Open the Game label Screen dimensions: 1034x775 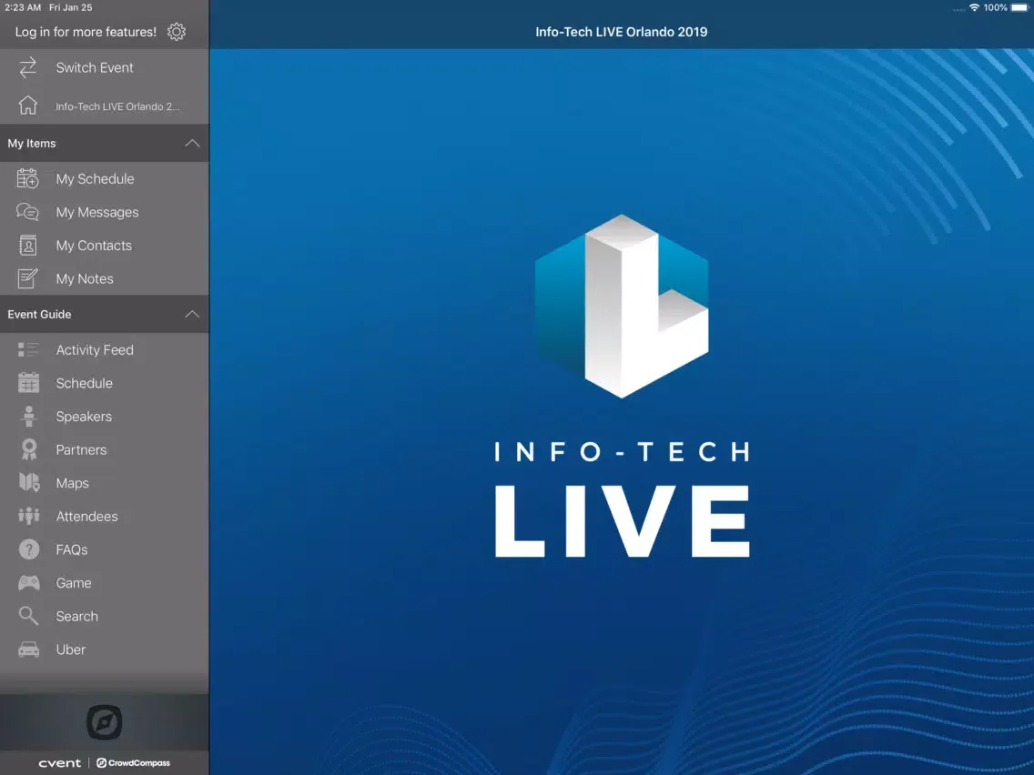(74, 582)
